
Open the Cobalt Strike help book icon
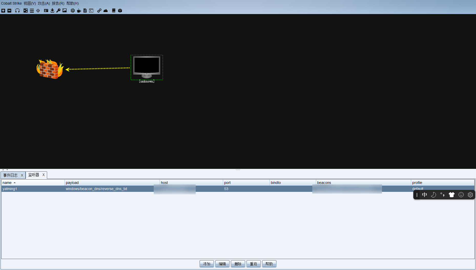click(x=114, y=10)
